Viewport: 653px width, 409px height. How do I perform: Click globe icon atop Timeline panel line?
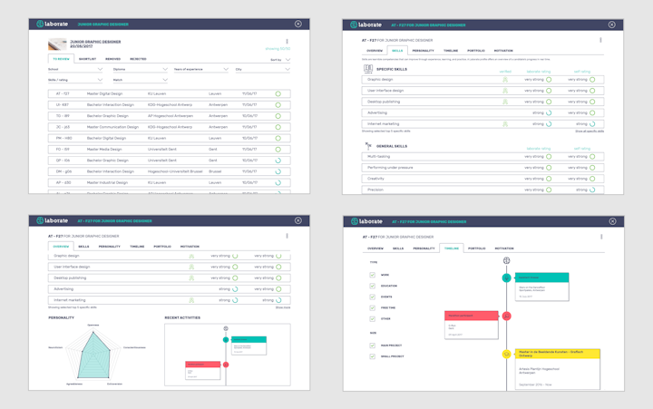coord(507,261)
